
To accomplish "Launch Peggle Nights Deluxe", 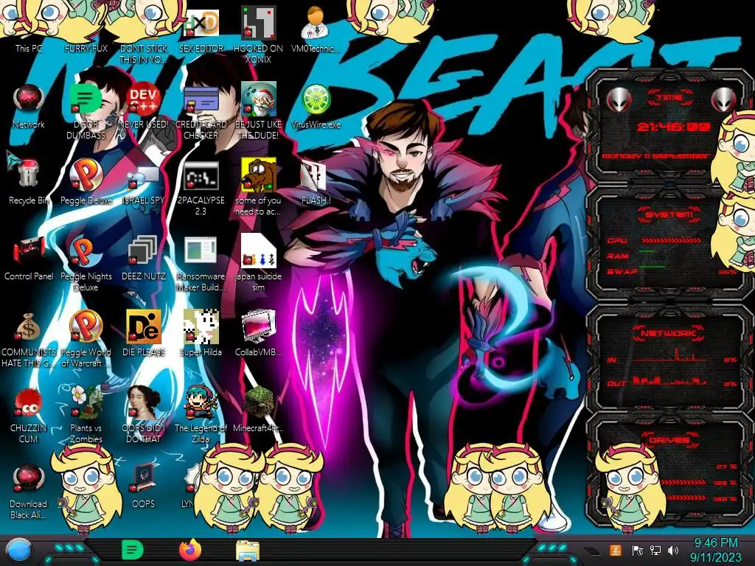I will coord(86,251).
